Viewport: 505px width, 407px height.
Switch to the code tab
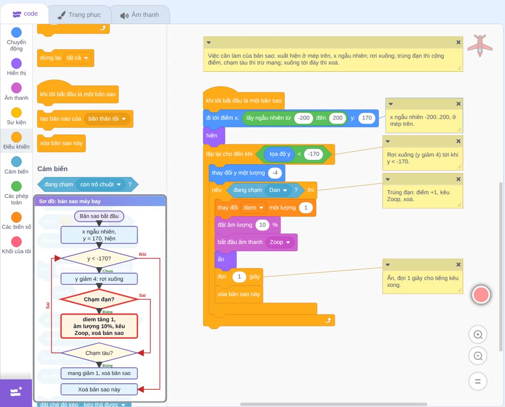point(25,14)
